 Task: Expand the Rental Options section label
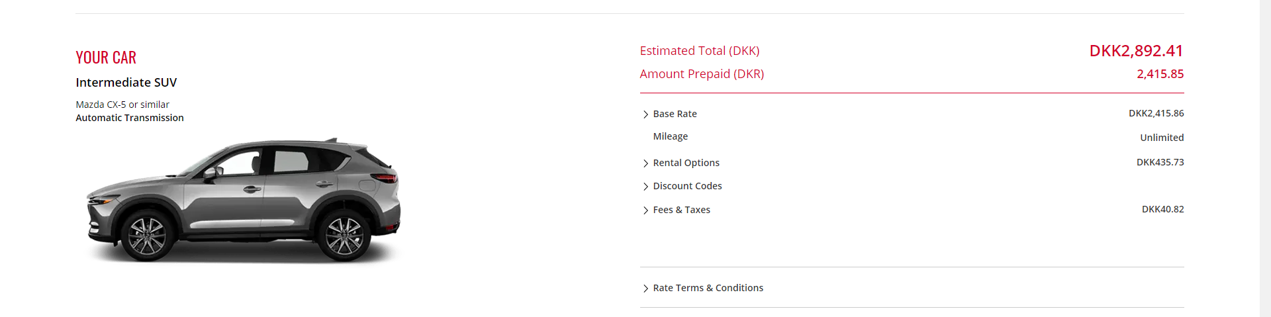tap(686, 163)
